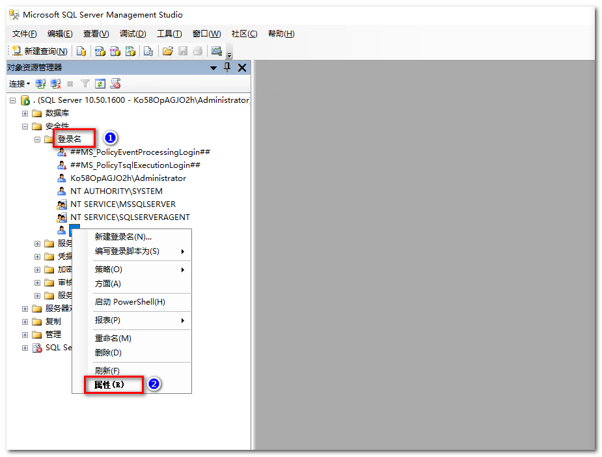This screenshot has height=457, width=602.
Task: Open the 工具(T) menu
Action: click(x=169, y=34)
